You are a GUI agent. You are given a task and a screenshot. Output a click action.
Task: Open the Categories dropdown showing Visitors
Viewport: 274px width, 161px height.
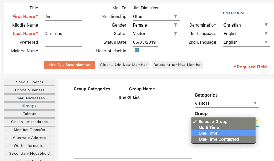tap(227, 103)
